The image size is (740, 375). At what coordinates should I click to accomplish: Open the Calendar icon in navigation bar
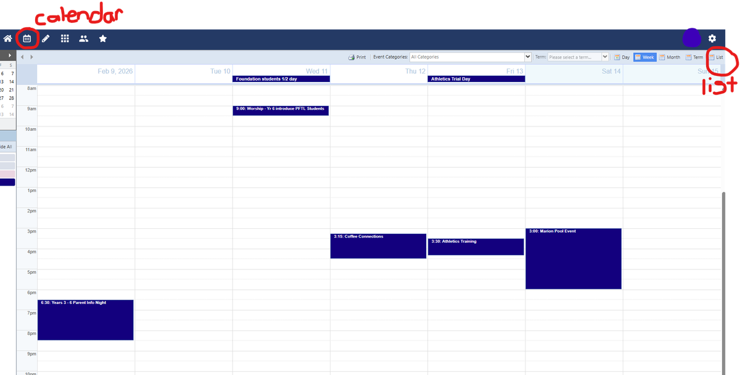click(27, 38)
